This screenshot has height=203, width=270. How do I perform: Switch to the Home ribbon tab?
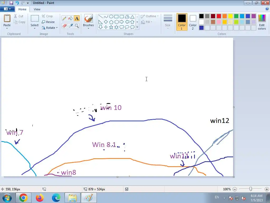[x=22, y=9]
